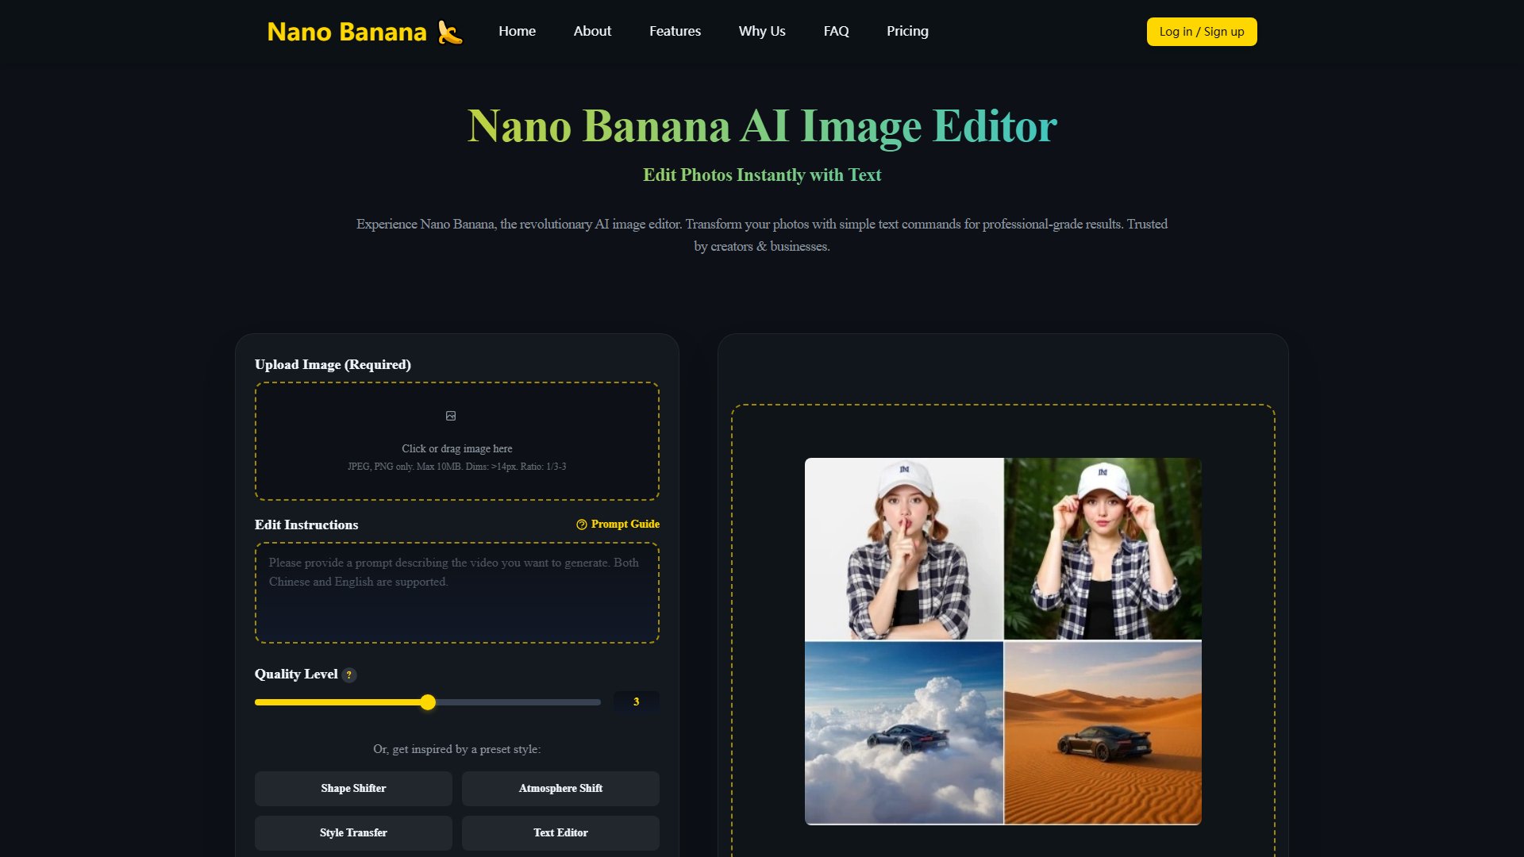Image resolution: width=1524 pixels, height=857 pixels.
Task: Click the Prompt Guide circle question icon
Action: 582,525
